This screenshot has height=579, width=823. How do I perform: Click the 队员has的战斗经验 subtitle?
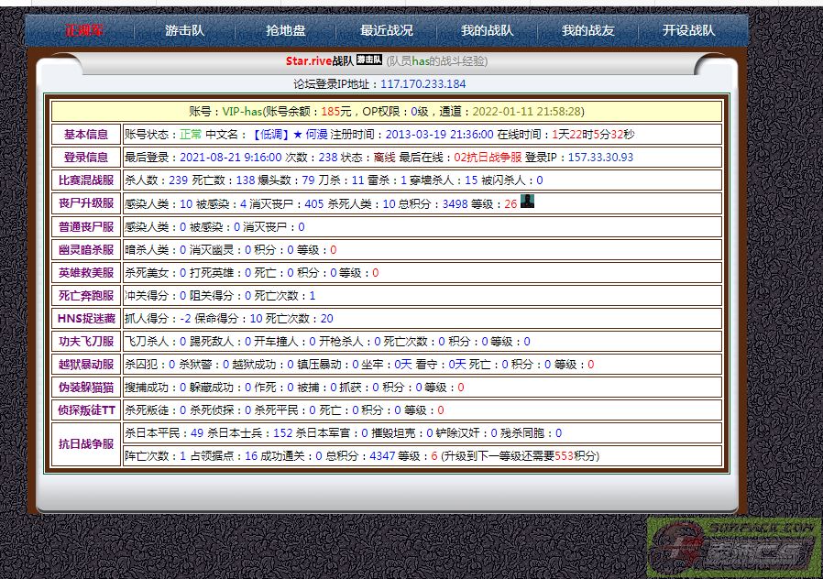[437, 60]
